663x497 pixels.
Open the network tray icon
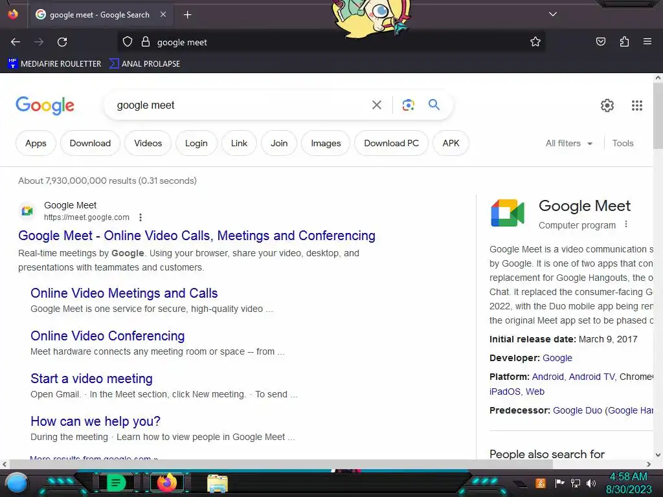tap(575, 483)
